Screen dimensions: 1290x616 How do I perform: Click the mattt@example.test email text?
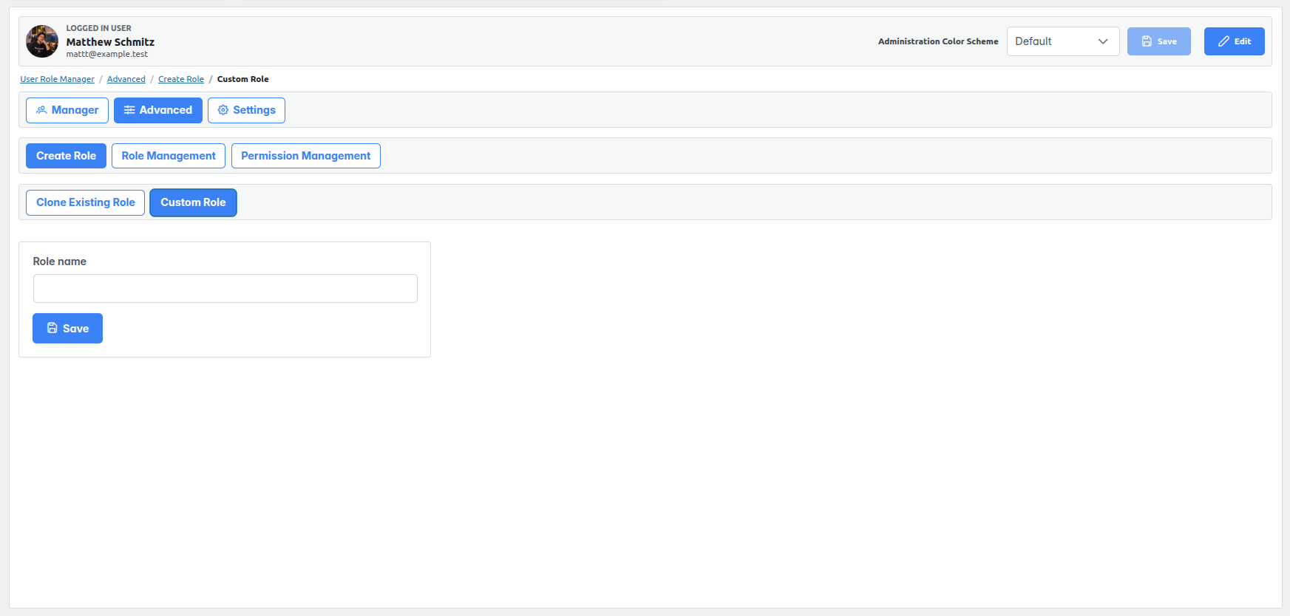click(x=107, y=54)
